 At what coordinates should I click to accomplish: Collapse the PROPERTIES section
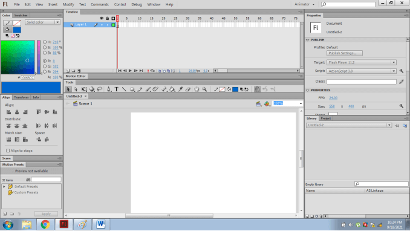point(308,90)
